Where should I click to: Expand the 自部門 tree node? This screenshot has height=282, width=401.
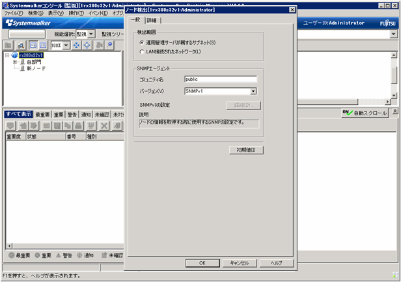point(15,62)
